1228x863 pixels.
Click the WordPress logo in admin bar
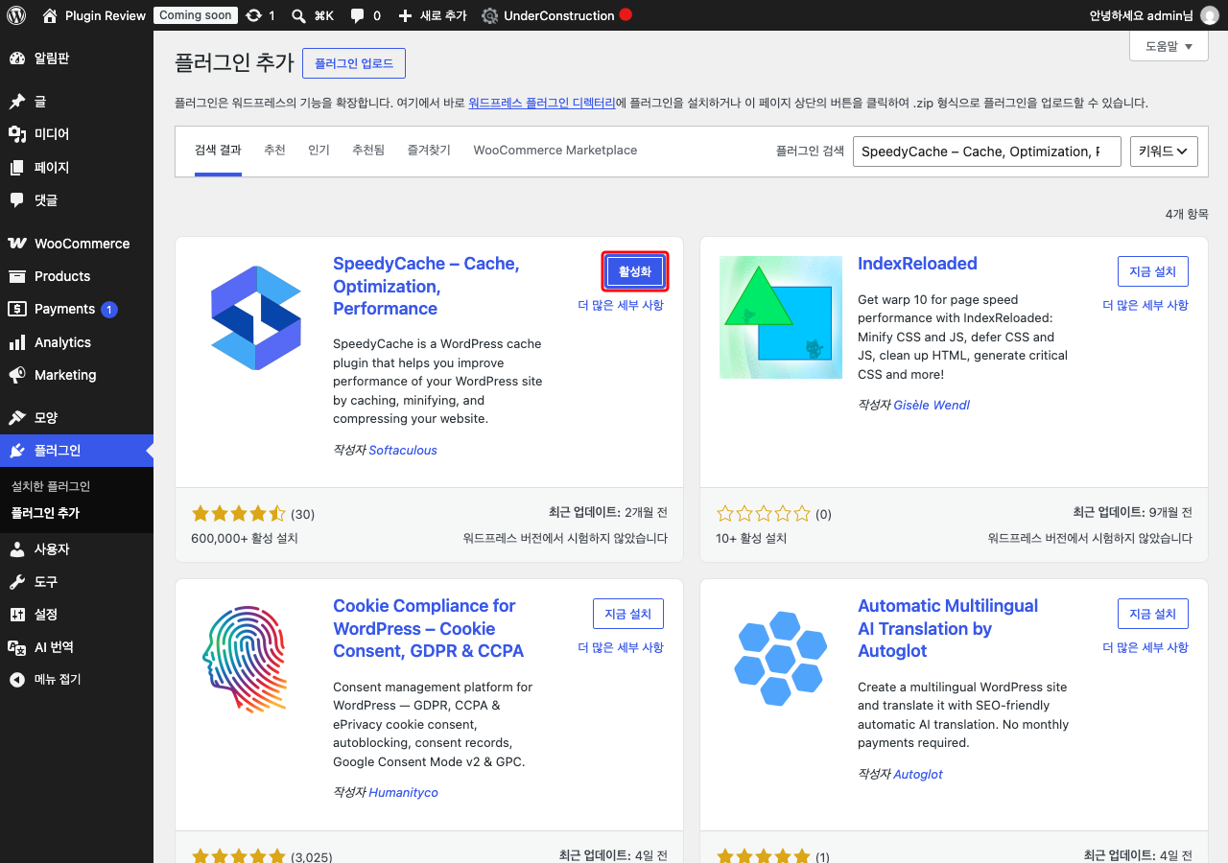click(16, 15)
